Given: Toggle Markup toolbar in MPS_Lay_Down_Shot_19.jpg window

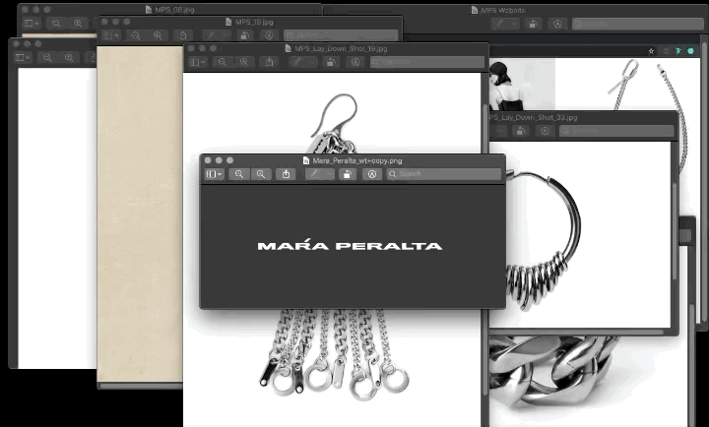Looking at the screenshot, I should [x=355, y=62].
